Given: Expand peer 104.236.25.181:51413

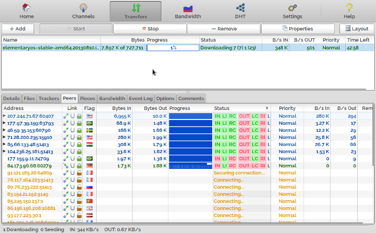Looking at the screenshot, I should coord(4,151).
